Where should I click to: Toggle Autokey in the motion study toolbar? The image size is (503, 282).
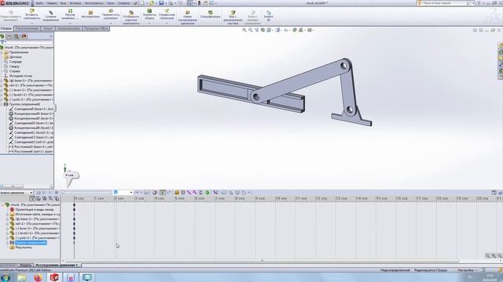163,193
